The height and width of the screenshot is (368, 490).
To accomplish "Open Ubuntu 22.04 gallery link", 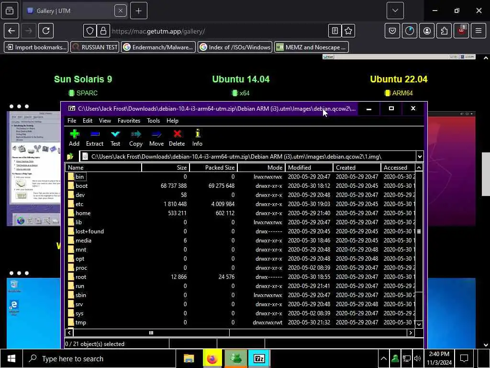I will [399, 79].
